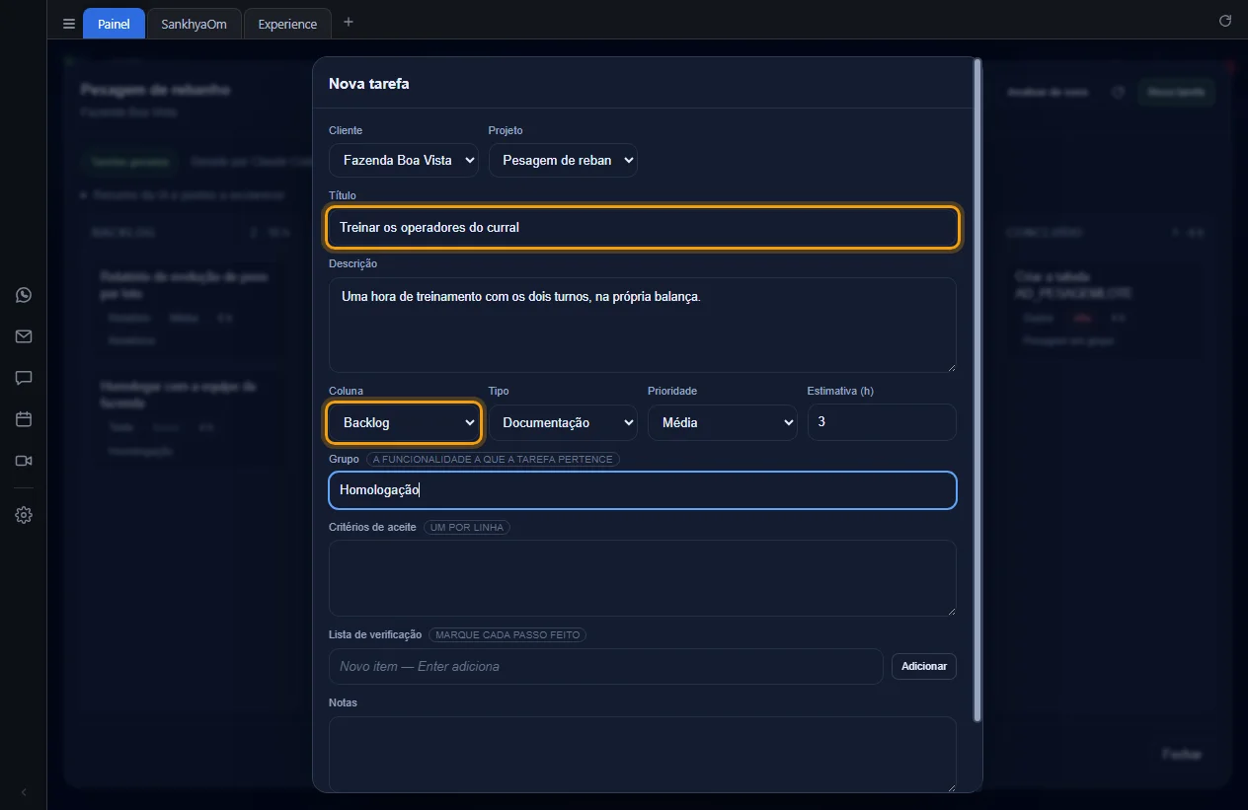Open the WhatsApp sidebar icon
1248x810 pixels.
24,295
